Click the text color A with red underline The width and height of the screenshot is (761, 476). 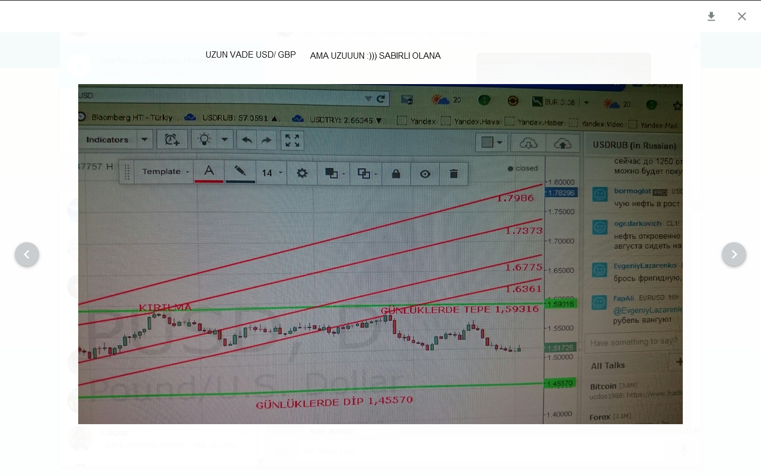209,171
